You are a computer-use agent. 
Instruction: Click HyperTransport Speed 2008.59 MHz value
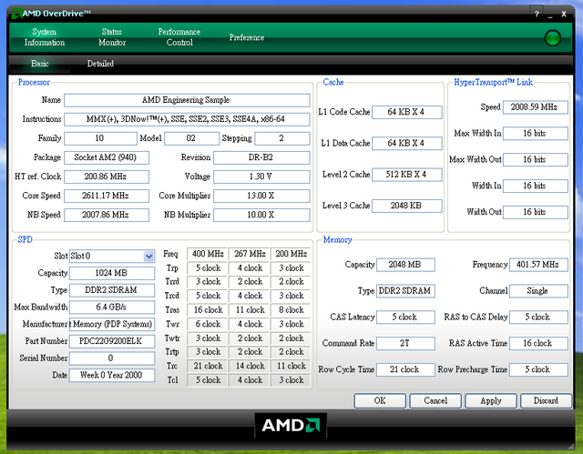(x=536, y=107)
